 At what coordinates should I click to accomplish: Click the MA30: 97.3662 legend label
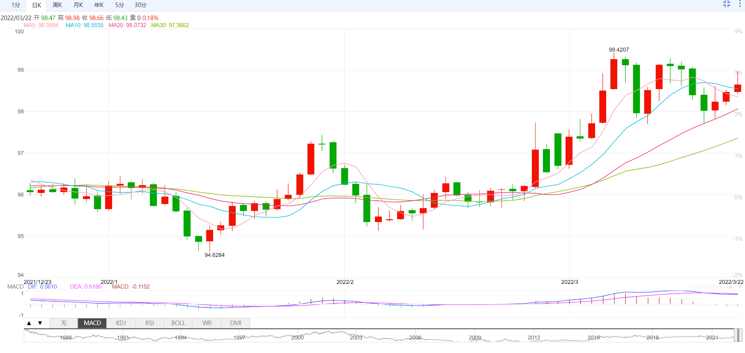pos(170,25)
